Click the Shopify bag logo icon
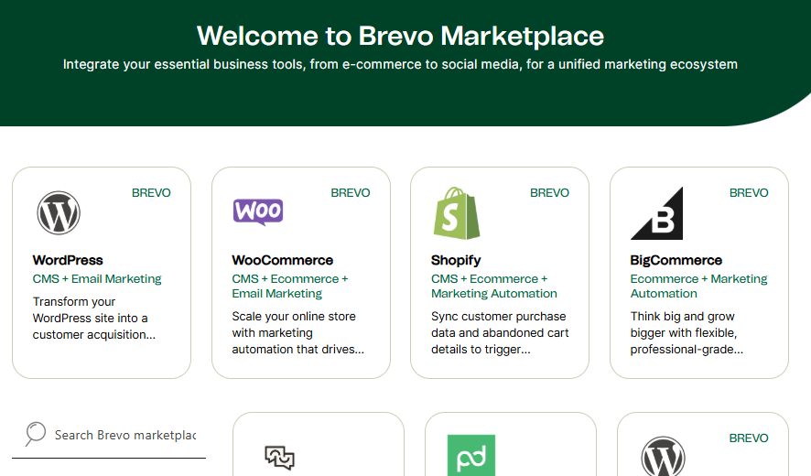The height and width of the screenshot is (476, 811). [x=456, y=213]
